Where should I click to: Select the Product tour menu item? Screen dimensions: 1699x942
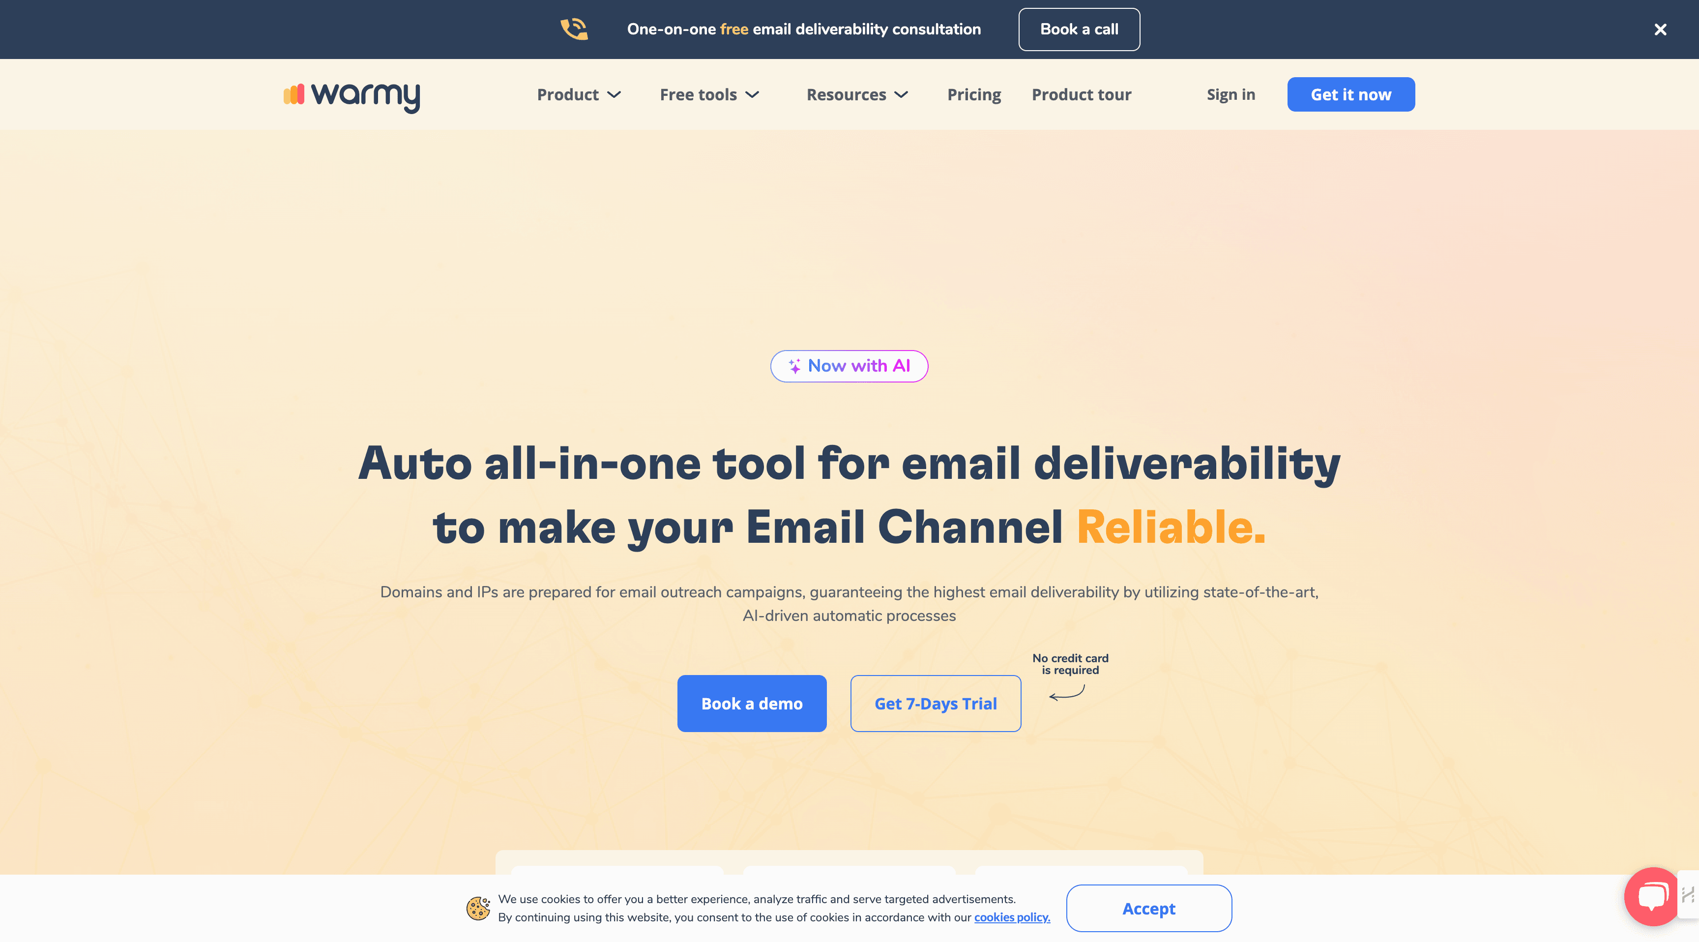click(x=1081, y=94)
